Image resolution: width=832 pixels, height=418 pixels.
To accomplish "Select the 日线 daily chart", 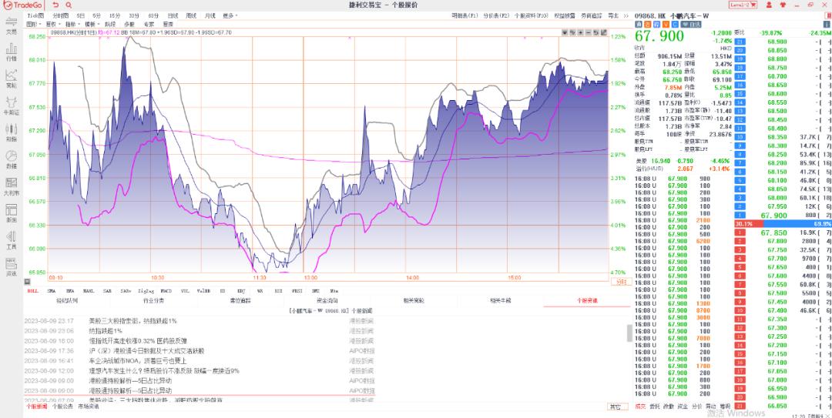I will (173, 16).
